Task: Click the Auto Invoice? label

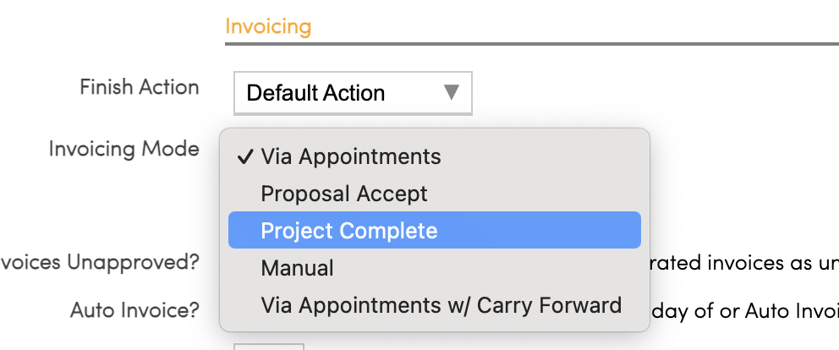Action: (x=135, y=310)
